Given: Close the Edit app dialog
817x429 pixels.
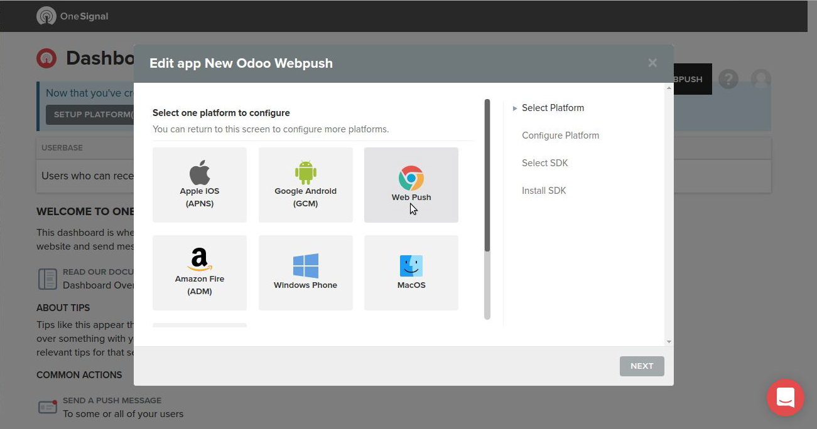Looking at the screenshot, I should click(652, 63).
